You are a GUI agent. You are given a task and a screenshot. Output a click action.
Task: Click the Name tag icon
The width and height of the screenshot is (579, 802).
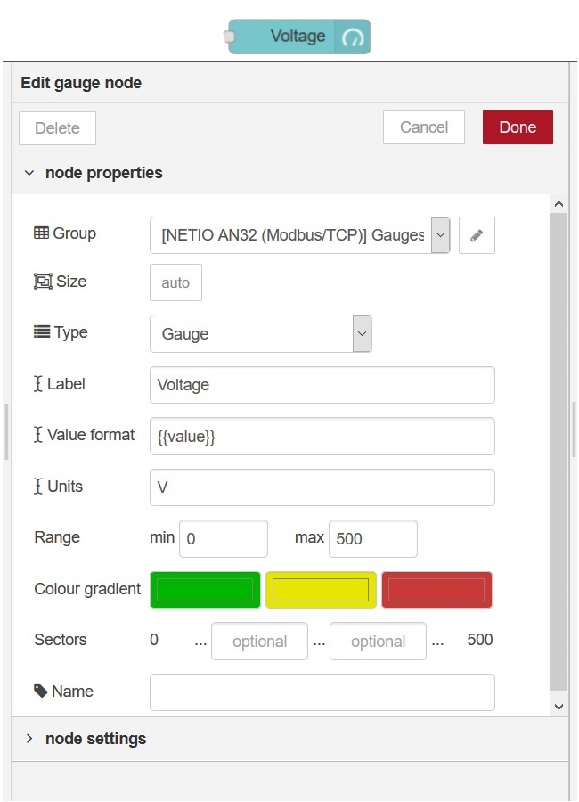click(x=40, y=691)
